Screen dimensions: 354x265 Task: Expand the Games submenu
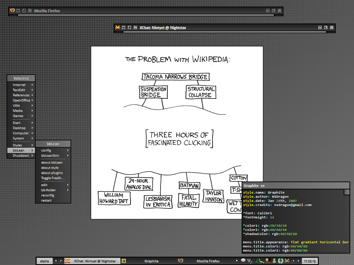(x=21, y=116)
